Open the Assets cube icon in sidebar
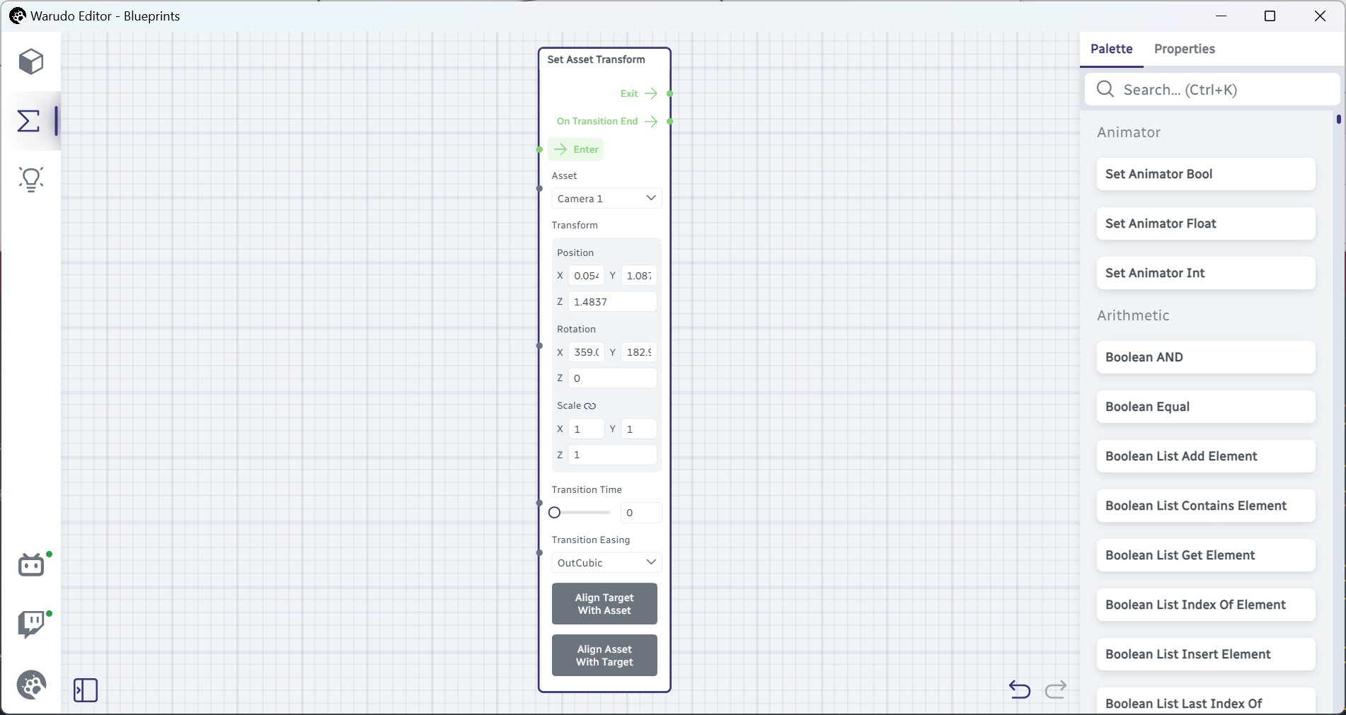This screenshot has width=1346, height=715. click(30, 62)
